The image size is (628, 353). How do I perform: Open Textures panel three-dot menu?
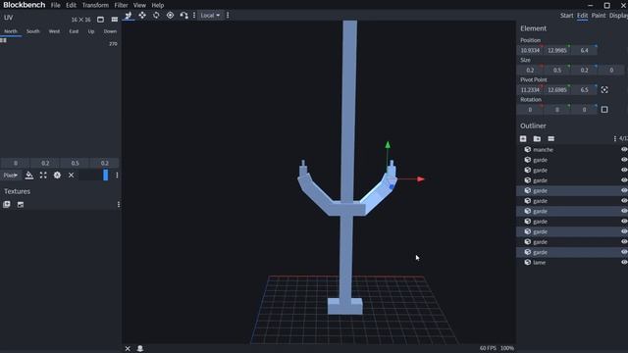tap(119, 205)
